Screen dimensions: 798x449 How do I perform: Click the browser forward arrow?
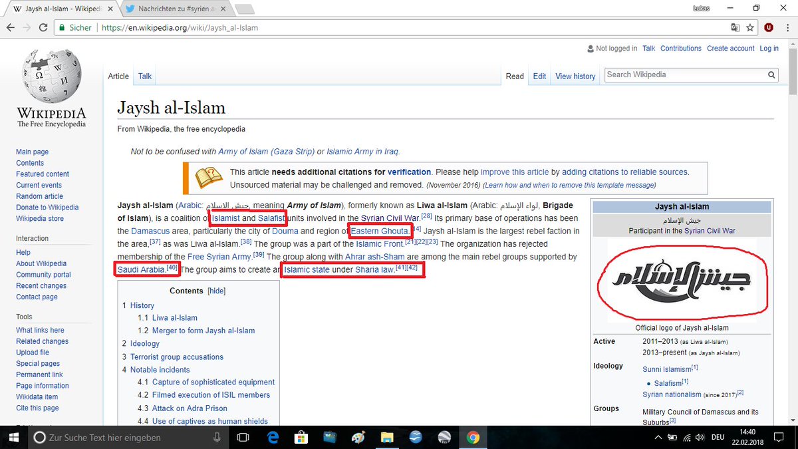[x=27, y=28]
